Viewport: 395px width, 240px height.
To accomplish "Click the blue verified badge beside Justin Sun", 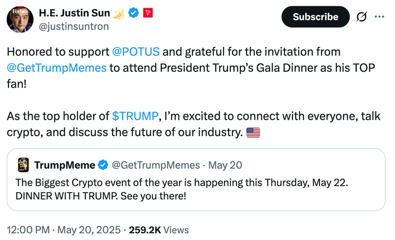I will coord(133,12).
